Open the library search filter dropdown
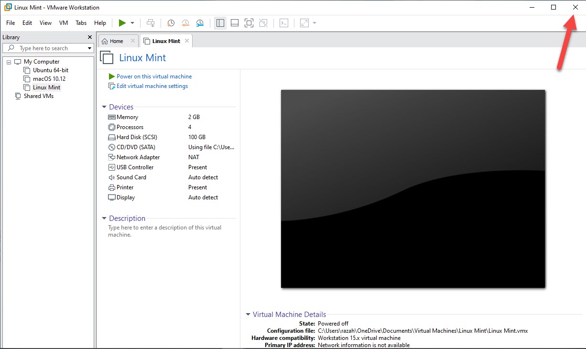The height and width of the screenshot is (349, 586). tap(89, 48)
